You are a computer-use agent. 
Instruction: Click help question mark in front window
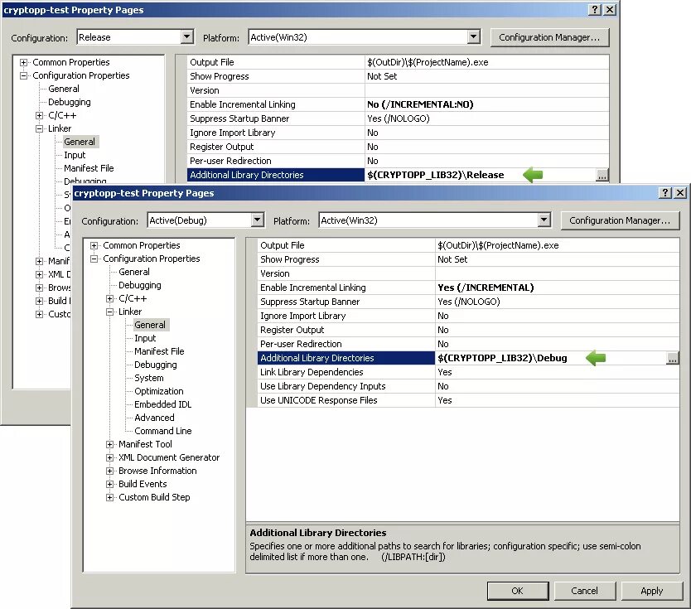(665, 192)
